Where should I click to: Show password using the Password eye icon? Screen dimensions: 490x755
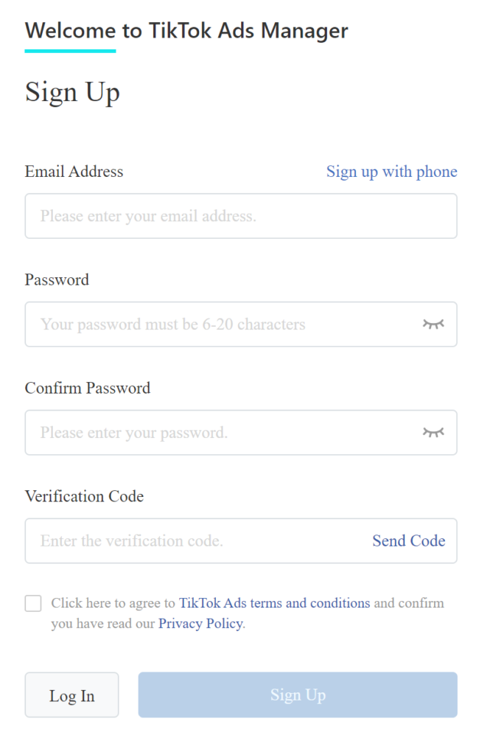(x=433, y=324)
